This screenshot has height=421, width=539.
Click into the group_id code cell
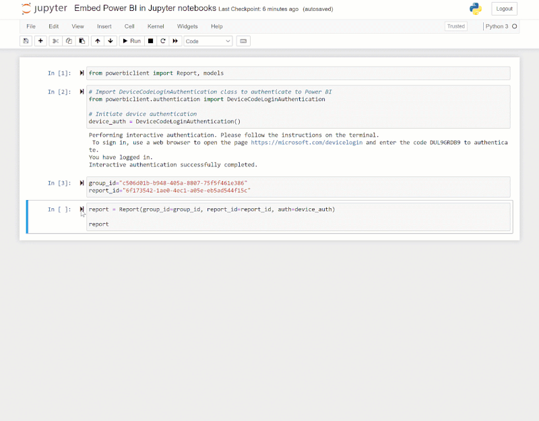(298, 187)
